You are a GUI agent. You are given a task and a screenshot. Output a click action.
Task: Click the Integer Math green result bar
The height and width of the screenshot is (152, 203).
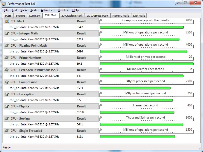click(x=140, y=40)
